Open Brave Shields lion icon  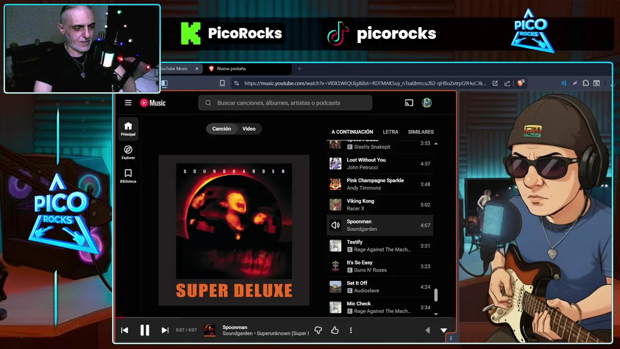point(521,83)
